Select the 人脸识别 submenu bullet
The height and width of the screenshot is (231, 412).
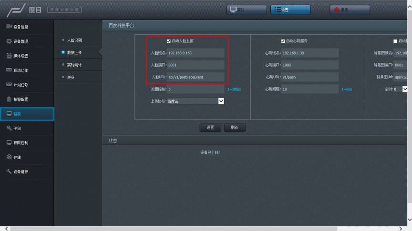(63, 40)
